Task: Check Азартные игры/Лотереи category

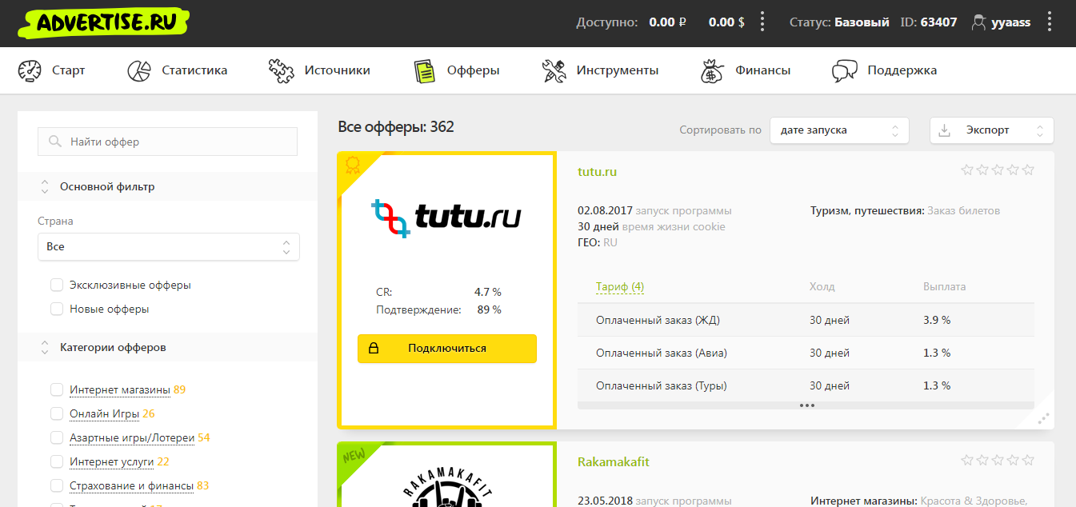Action: [57, 437]
